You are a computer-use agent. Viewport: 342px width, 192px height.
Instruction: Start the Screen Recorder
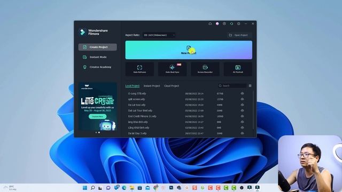point(205,69)
